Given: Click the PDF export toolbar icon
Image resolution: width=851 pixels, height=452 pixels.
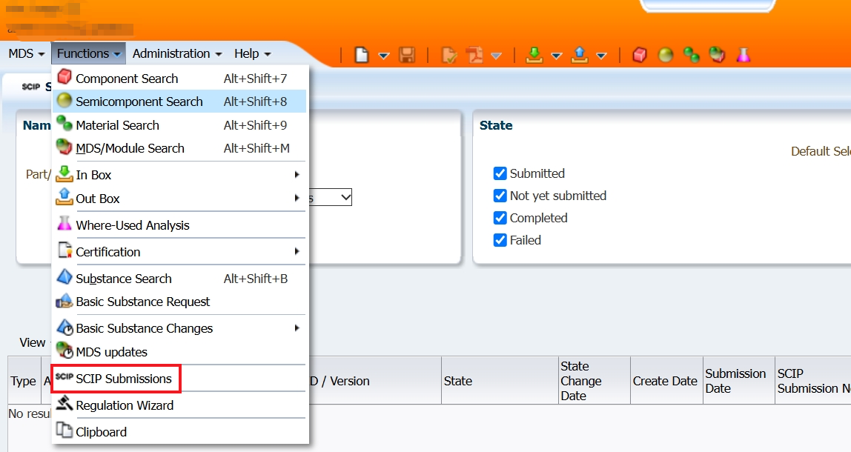Looking at the screenshot, I should 475,55.
